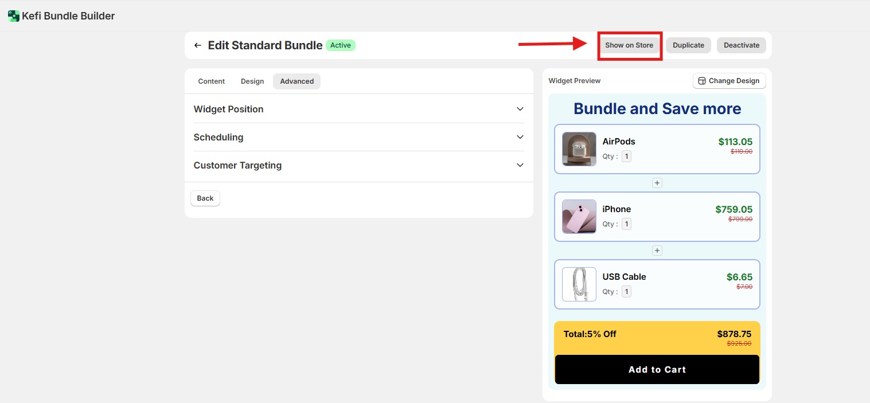This screenshot has height=403, width=870.
Task: Open Change Design in widget preview
Action: pos(729,81)
